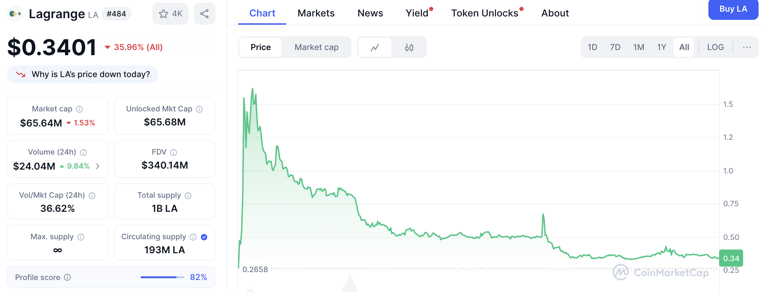Click the Market cap info icon
Image resolution: width=762 pixels, height=292 pixels.
tap(79, 109)
